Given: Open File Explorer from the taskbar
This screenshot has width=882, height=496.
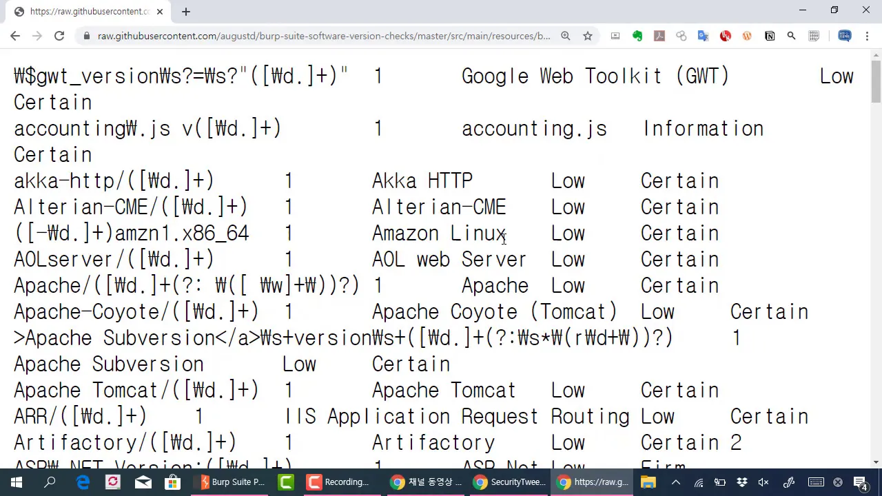Looking at the screenshot, I should (x=648, y=482).
